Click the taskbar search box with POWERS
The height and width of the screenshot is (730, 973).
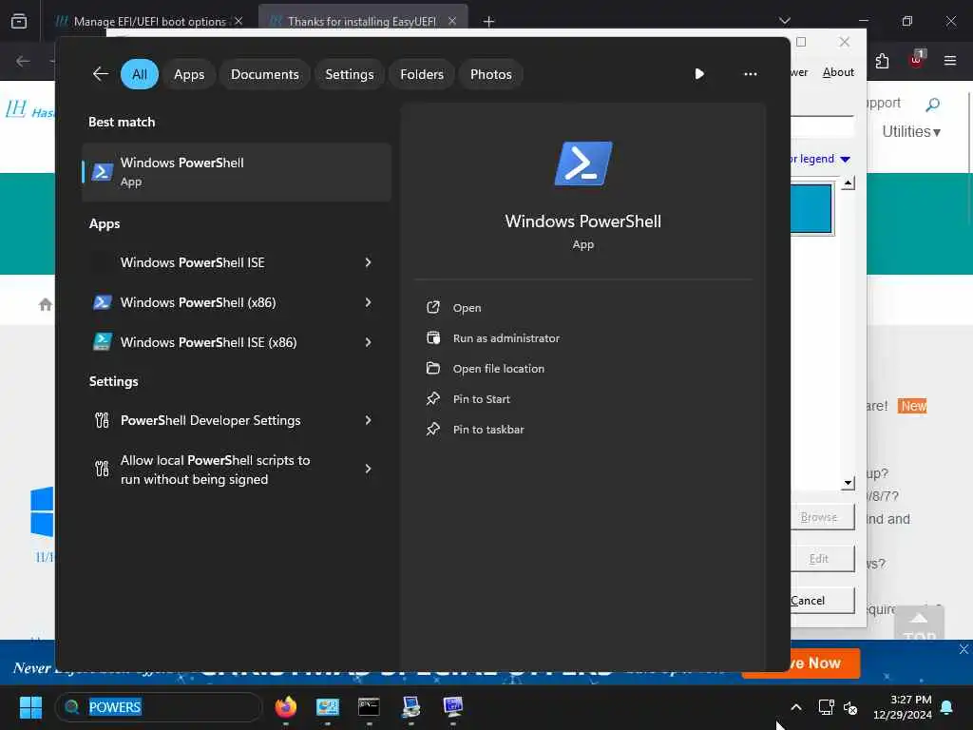159,707
